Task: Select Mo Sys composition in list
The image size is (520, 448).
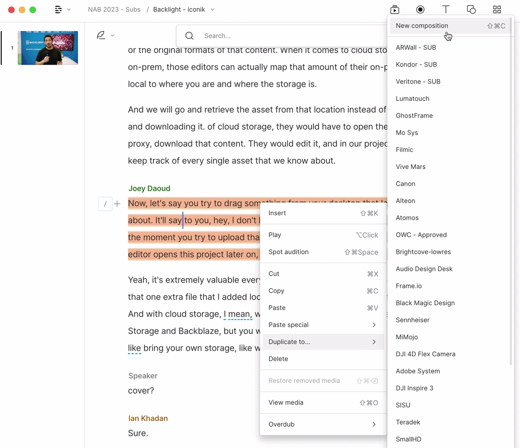Action: (450, 133)
